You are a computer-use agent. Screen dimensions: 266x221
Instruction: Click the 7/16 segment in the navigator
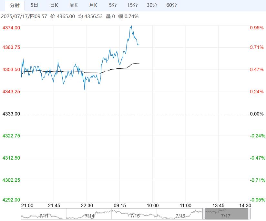(180, 214)
